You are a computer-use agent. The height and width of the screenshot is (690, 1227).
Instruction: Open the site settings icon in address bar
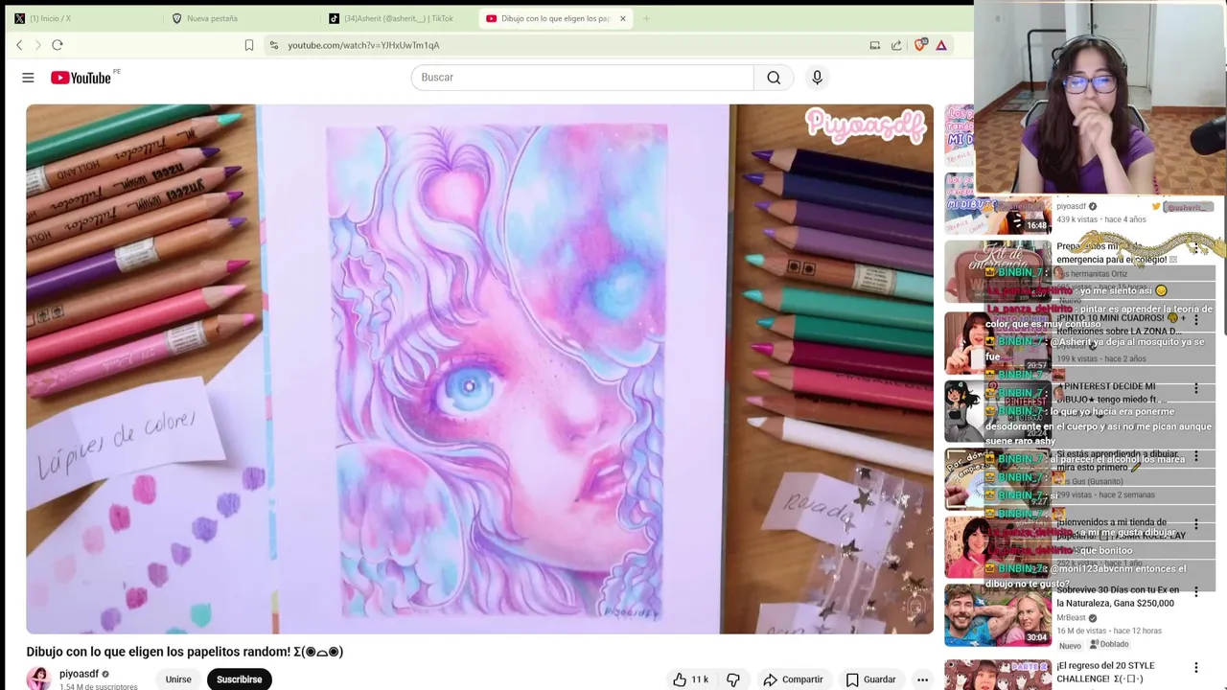coord(274,45)
